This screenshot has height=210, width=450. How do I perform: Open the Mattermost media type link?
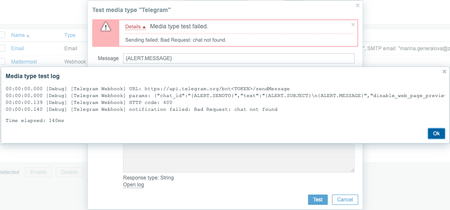[x=24, y=62]
